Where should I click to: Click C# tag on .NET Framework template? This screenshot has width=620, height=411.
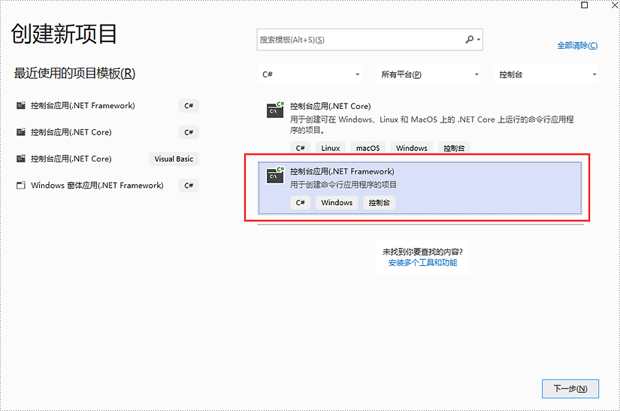pyautogui.click(x=300, y=202)
